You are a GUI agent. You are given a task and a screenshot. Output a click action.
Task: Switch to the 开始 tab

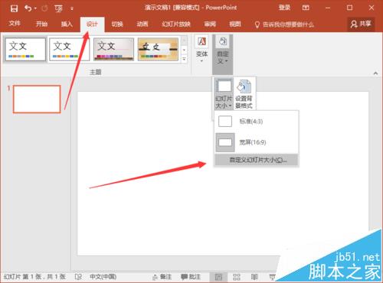click(41, 24)
